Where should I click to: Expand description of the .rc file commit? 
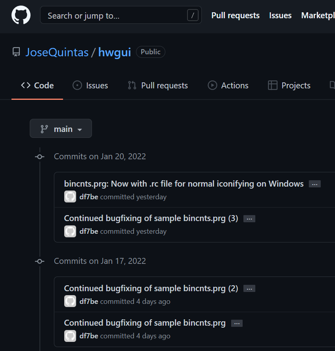tap(315, 184)
